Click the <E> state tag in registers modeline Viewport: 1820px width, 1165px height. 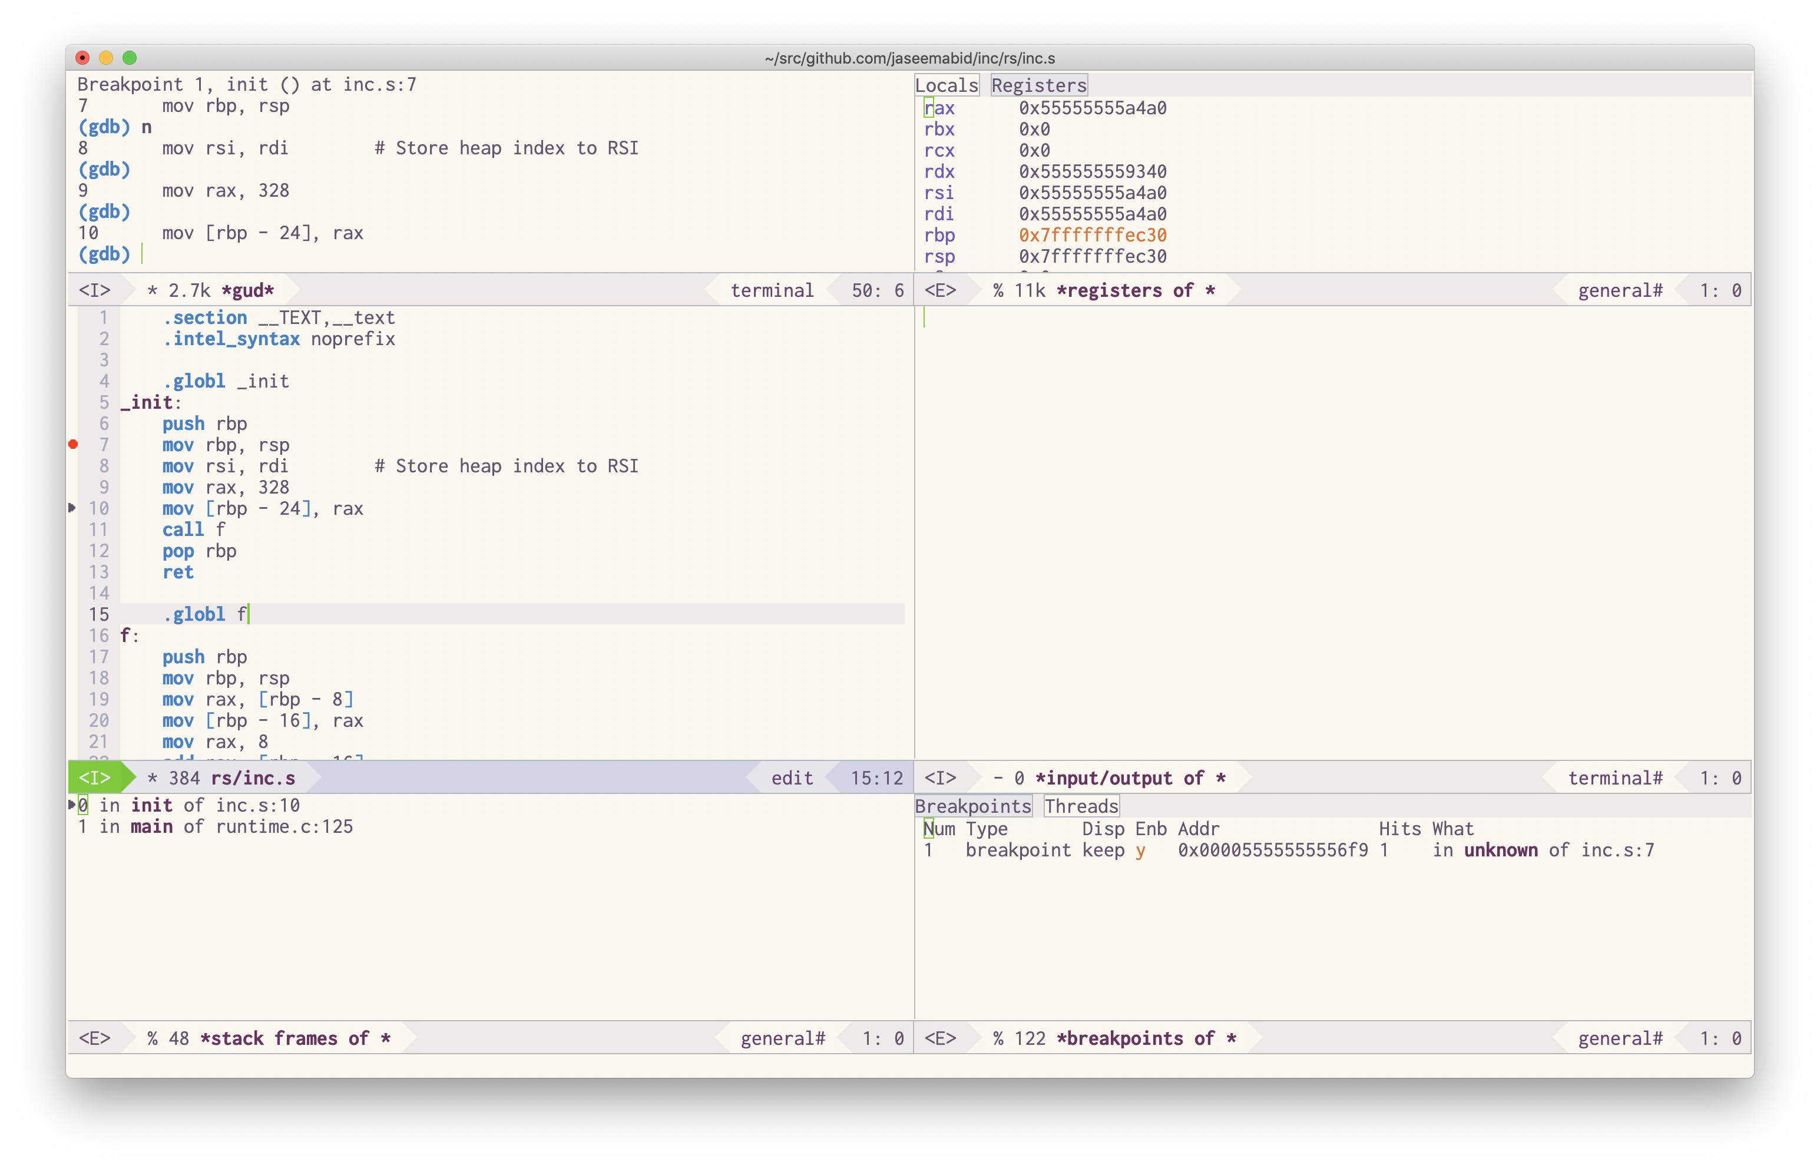940,290
